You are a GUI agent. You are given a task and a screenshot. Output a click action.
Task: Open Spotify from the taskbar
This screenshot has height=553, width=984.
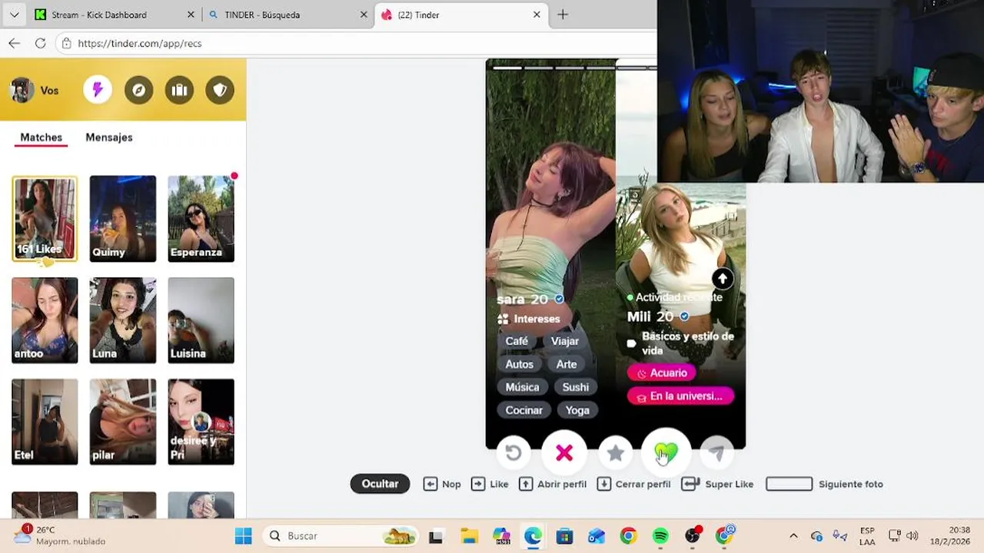[x=660, y=536]
